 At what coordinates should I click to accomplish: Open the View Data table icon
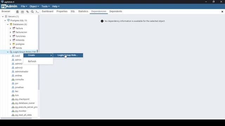[22, 12]
